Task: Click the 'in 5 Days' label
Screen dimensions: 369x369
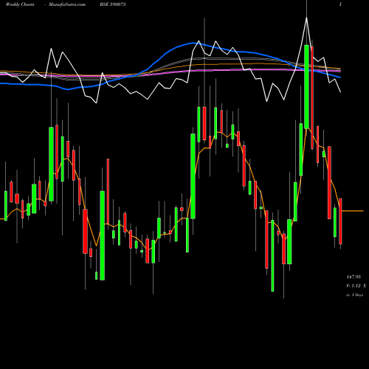Action: pos(354,294)
